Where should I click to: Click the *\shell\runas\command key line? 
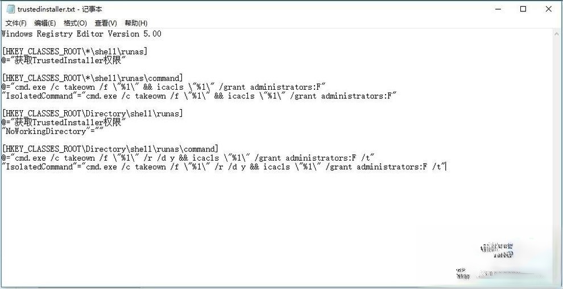[x=92, y=78]
